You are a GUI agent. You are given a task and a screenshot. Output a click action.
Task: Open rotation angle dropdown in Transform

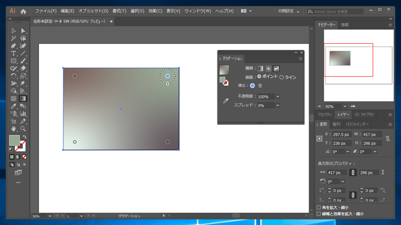pyautogui.click(x=348, y=152)
